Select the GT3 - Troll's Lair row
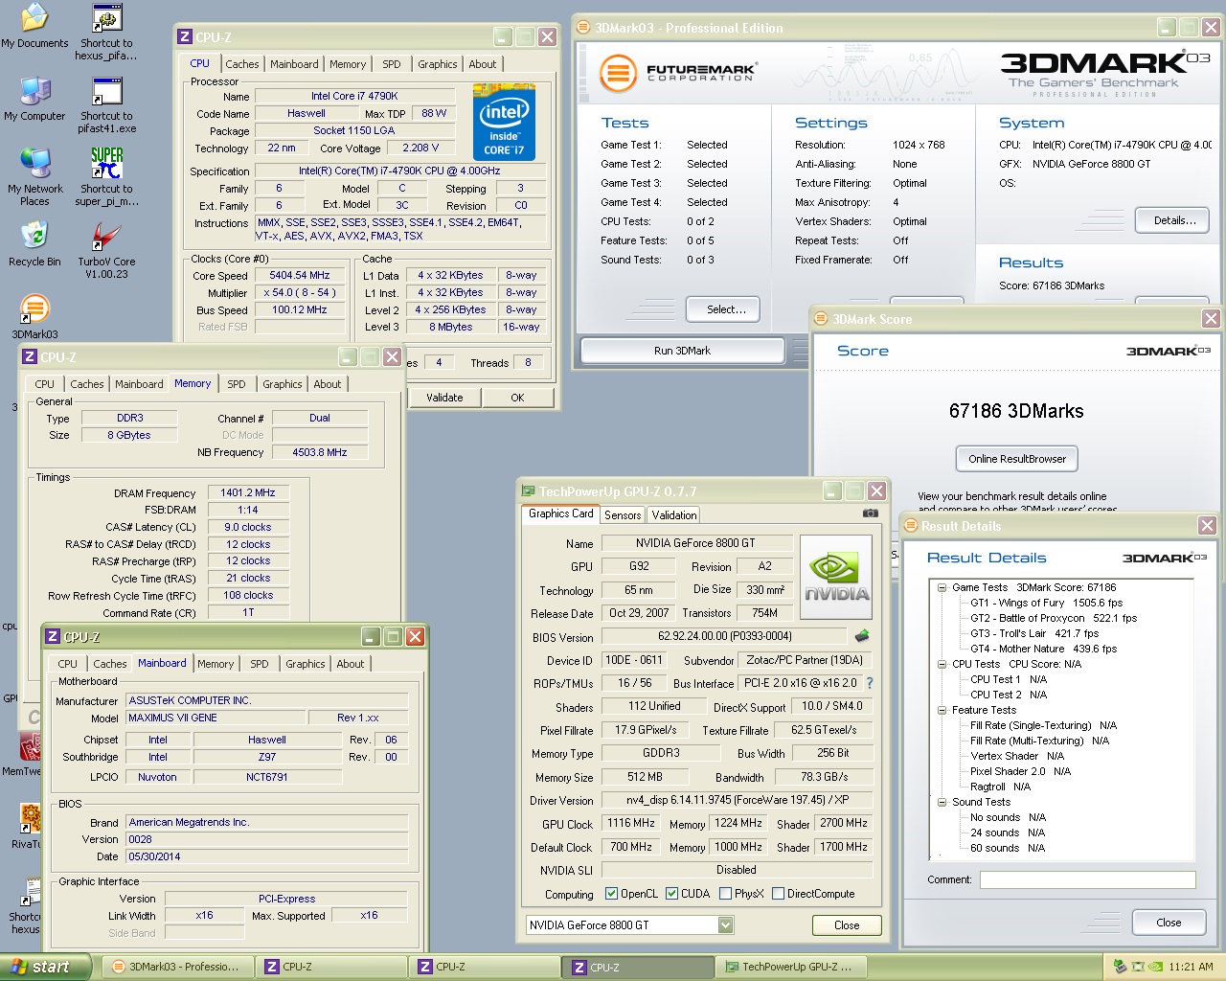Image resolution: width=1226 pixels, height=981 pixels. [1034, 633]
